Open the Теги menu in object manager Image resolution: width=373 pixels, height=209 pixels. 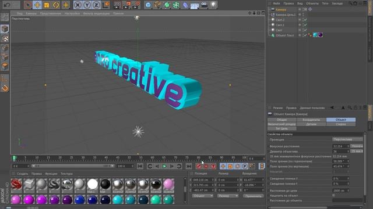pyautogui.click(x=325, y=3)
